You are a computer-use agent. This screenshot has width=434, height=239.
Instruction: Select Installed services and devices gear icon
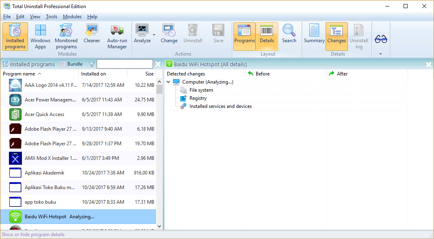point(183,106)
